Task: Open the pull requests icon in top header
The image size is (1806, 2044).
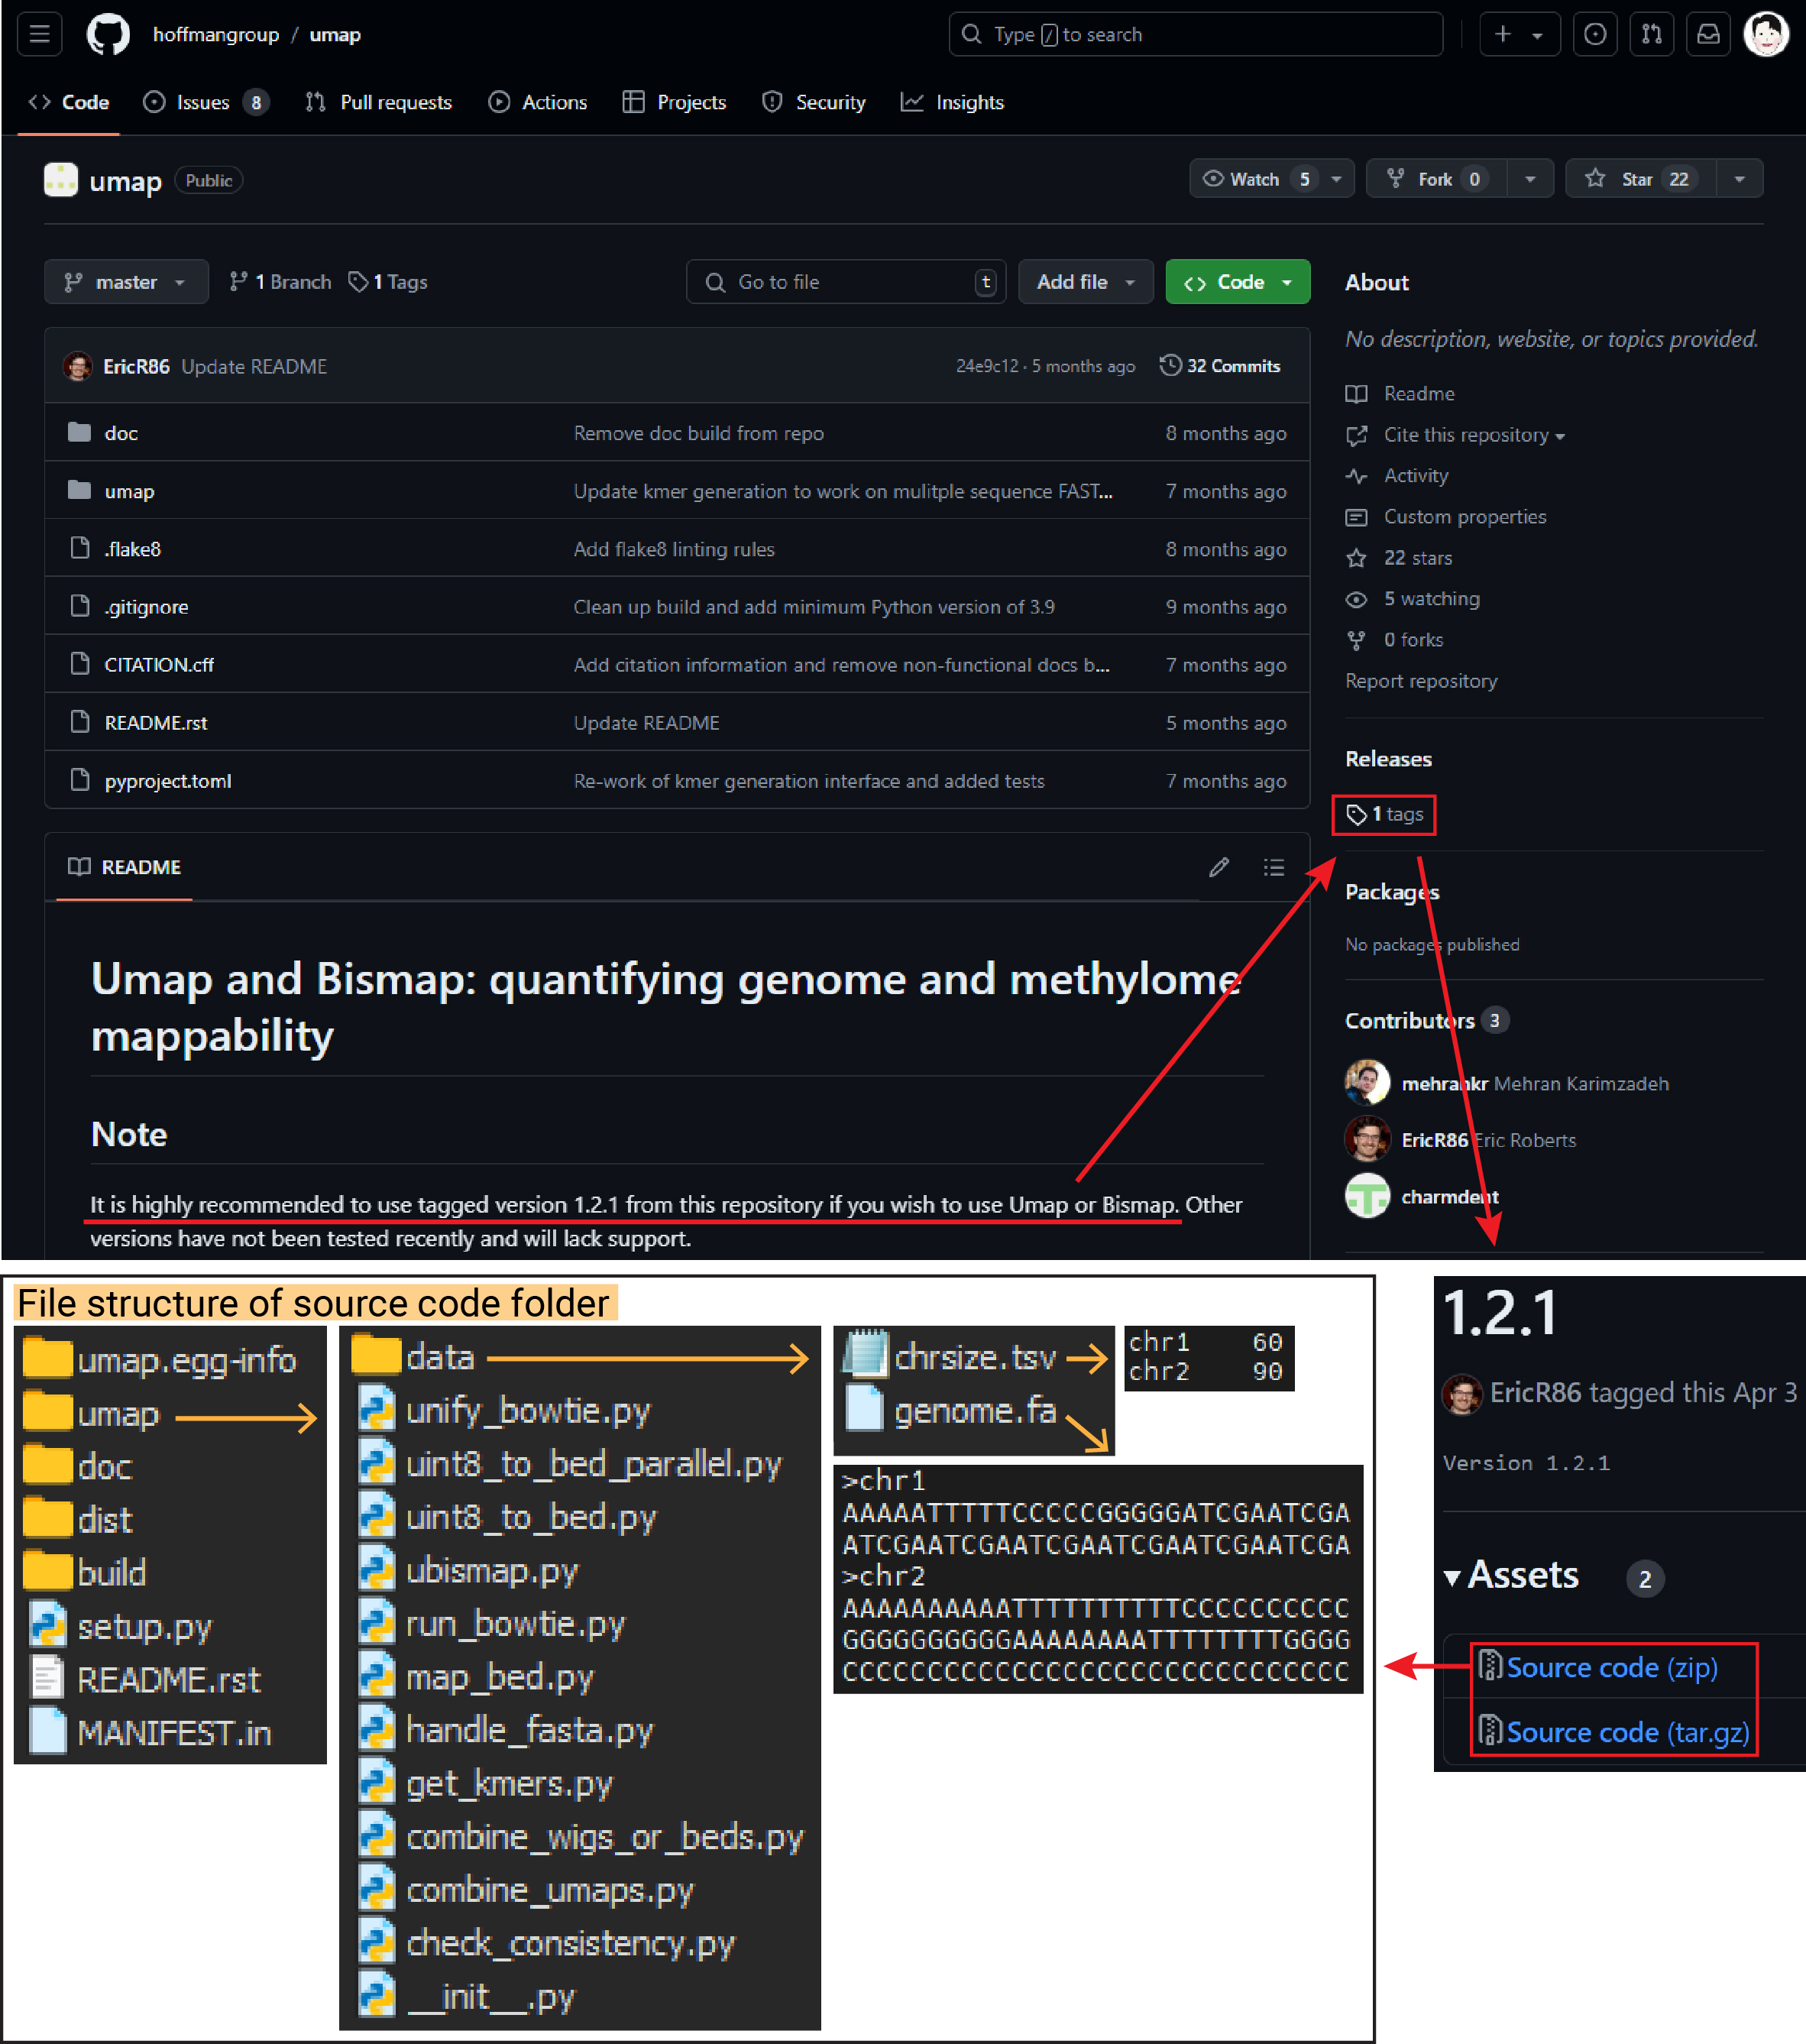Action: [1652, 34]
